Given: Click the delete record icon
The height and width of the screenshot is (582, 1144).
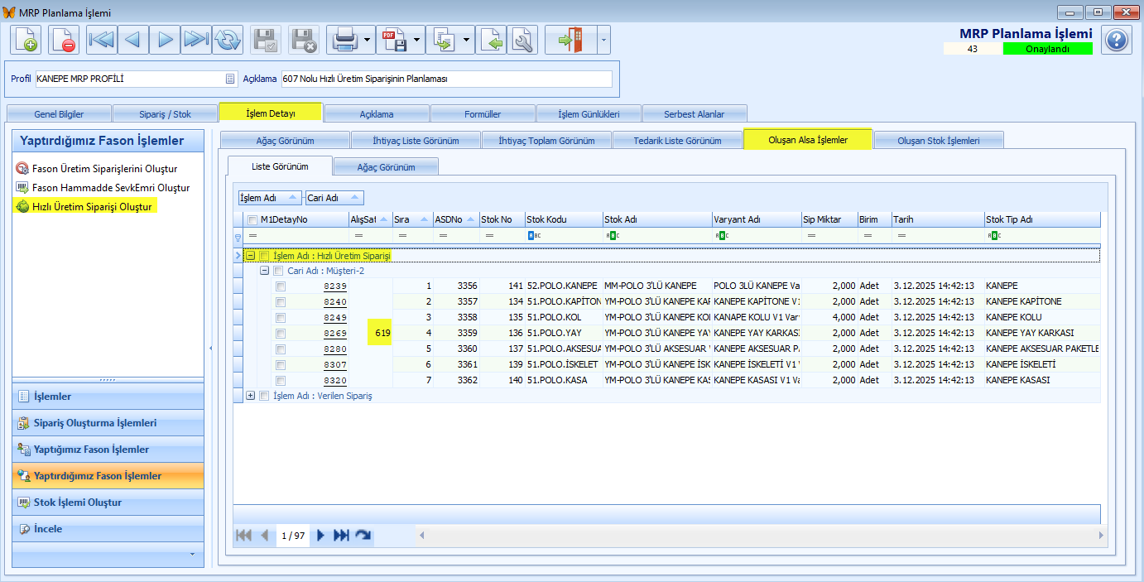Looking at the screenshot, I should coord(64,40).
